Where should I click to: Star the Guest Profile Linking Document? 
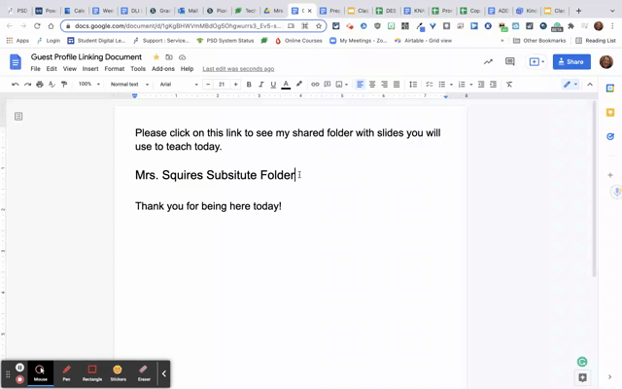(x=156, y=57)
